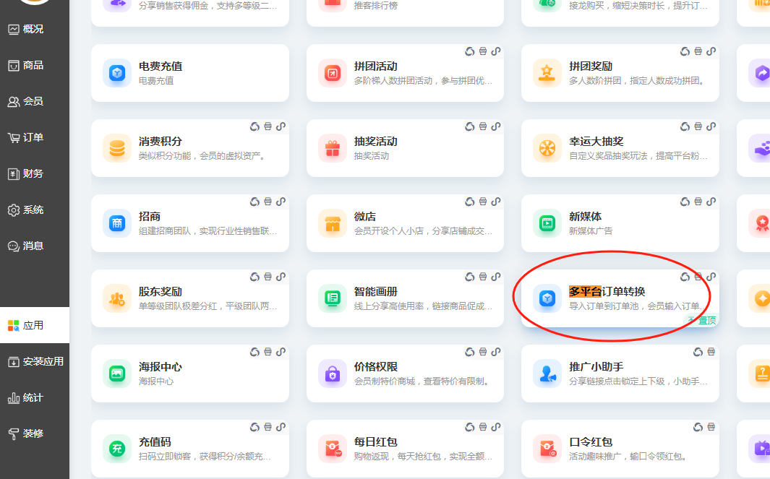The height and width of the screenshot is (479, 770).
Task: Open 安装应用 in the sidebar
Action: [35, 362]
